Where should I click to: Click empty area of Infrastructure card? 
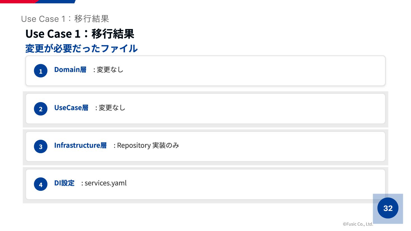pyautogui.click(x=280, y=146)
